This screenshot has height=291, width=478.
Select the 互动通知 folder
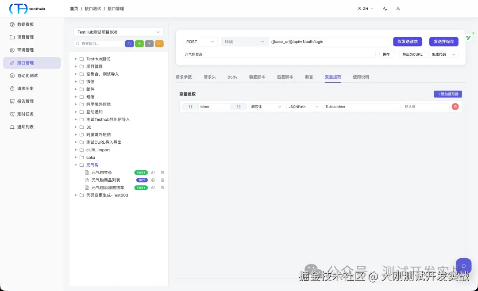pos(94,112)
